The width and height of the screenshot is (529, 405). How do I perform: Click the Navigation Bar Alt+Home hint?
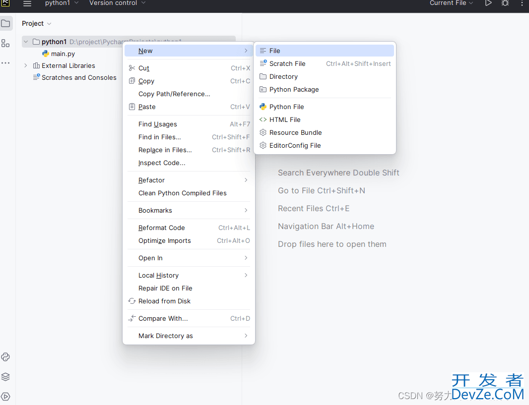coord(326,227)
